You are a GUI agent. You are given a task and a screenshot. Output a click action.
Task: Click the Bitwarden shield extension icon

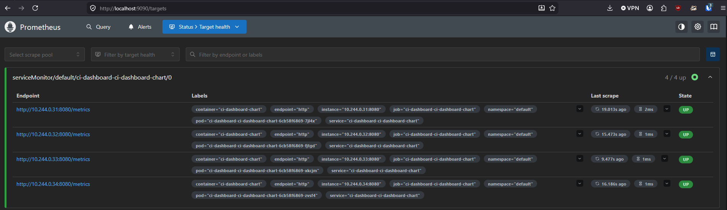coord(709,8)
